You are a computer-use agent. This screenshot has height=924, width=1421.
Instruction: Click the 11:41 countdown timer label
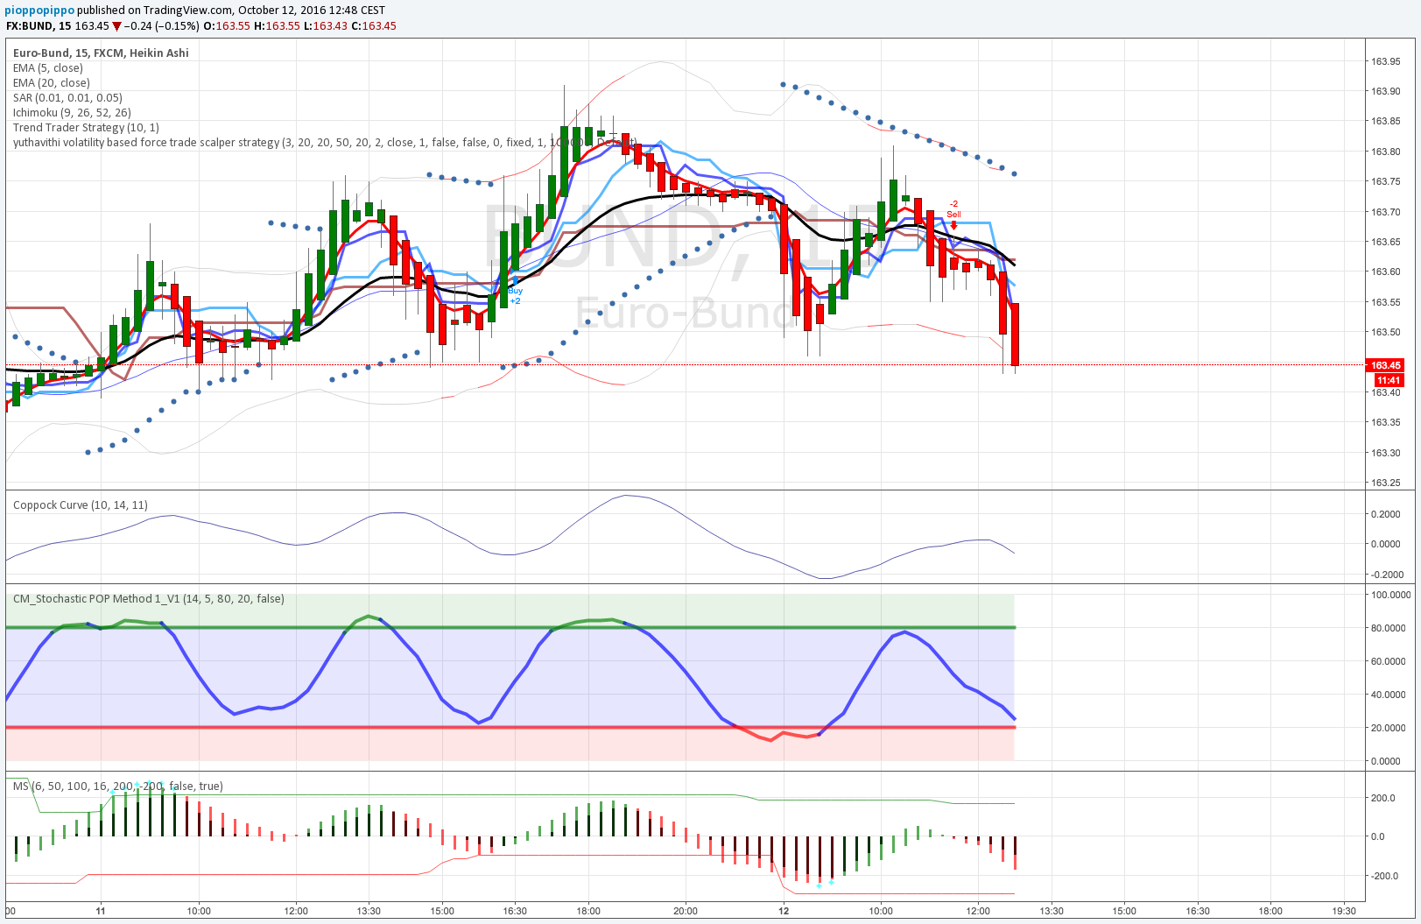point(1388,380)
